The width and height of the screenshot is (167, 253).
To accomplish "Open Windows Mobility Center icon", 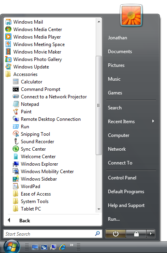I will [16, 171].
